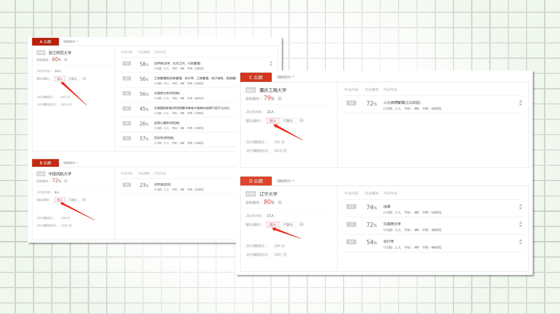The height and width of the screenshot is (314, 560).
Task: Click the D志愿 tab label
Action: tap(256, 181)
